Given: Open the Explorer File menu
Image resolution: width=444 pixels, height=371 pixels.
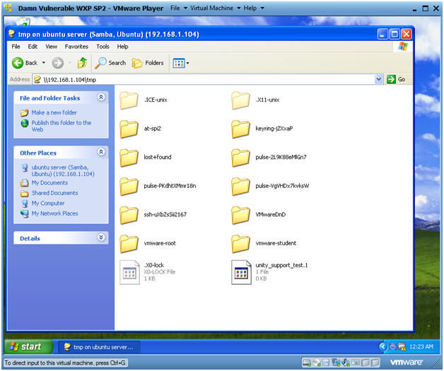Looking at the screenshot, I should (16, 47).
